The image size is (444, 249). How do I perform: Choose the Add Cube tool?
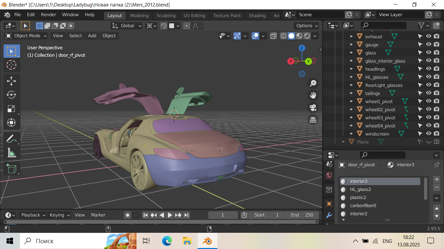pos(11,169)
